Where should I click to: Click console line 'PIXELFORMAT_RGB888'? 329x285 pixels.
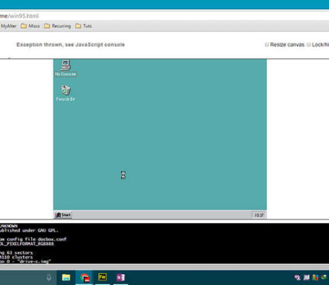(x=27, y=244)
